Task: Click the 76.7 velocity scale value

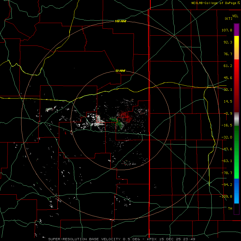Action: tap(228, 54)
